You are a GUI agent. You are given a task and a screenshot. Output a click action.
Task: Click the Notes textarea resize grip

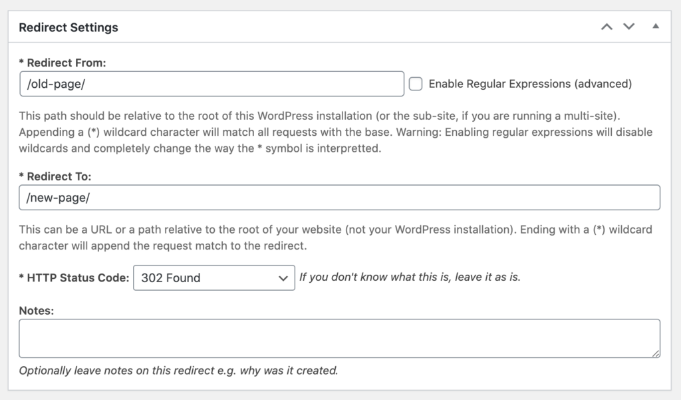click(x=656, y=353)
